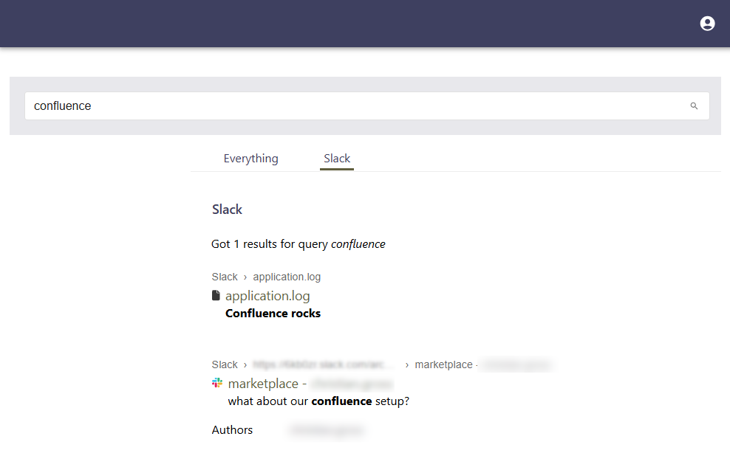Click inside the confluence search input field
Viewport: 730px width, 453px height.
(296, 106)
